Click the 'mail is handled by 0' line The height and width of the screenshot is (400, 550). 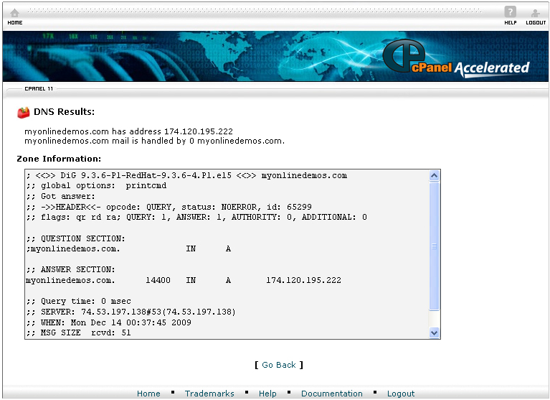pos(154,141)
